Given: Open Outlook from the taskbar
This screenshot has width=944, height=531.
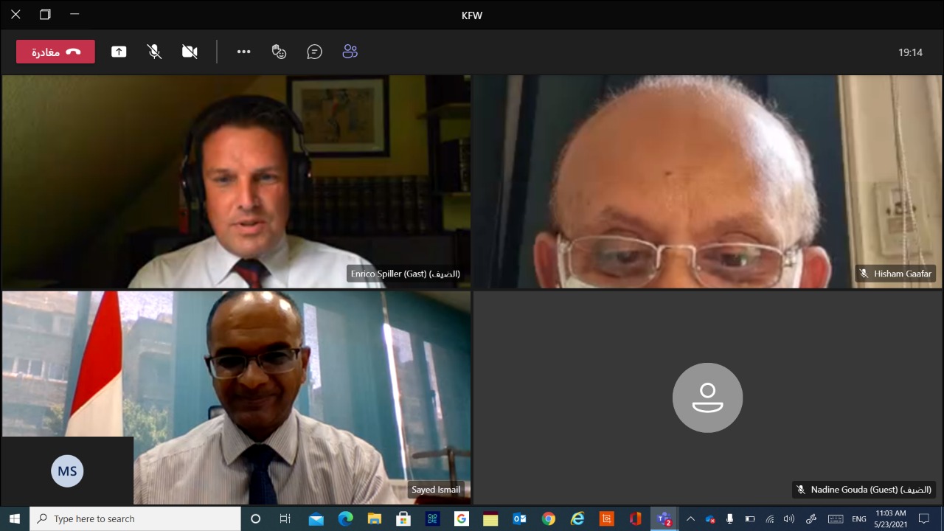Looking at the screenshot, I should (x=519, y=518).
